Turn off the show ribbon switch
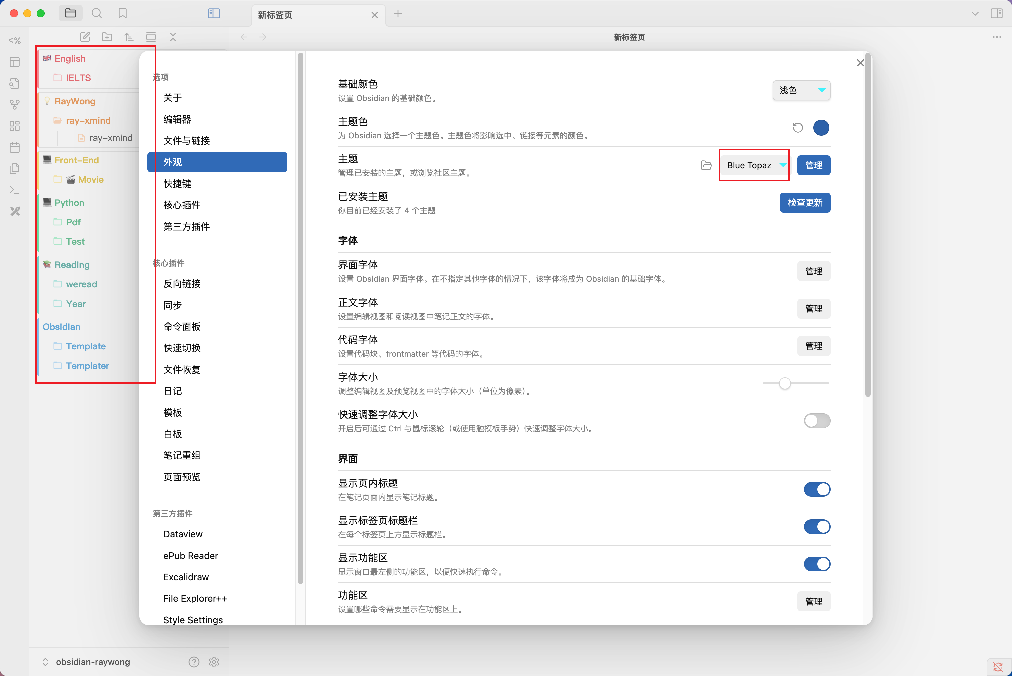 [817, 564]
